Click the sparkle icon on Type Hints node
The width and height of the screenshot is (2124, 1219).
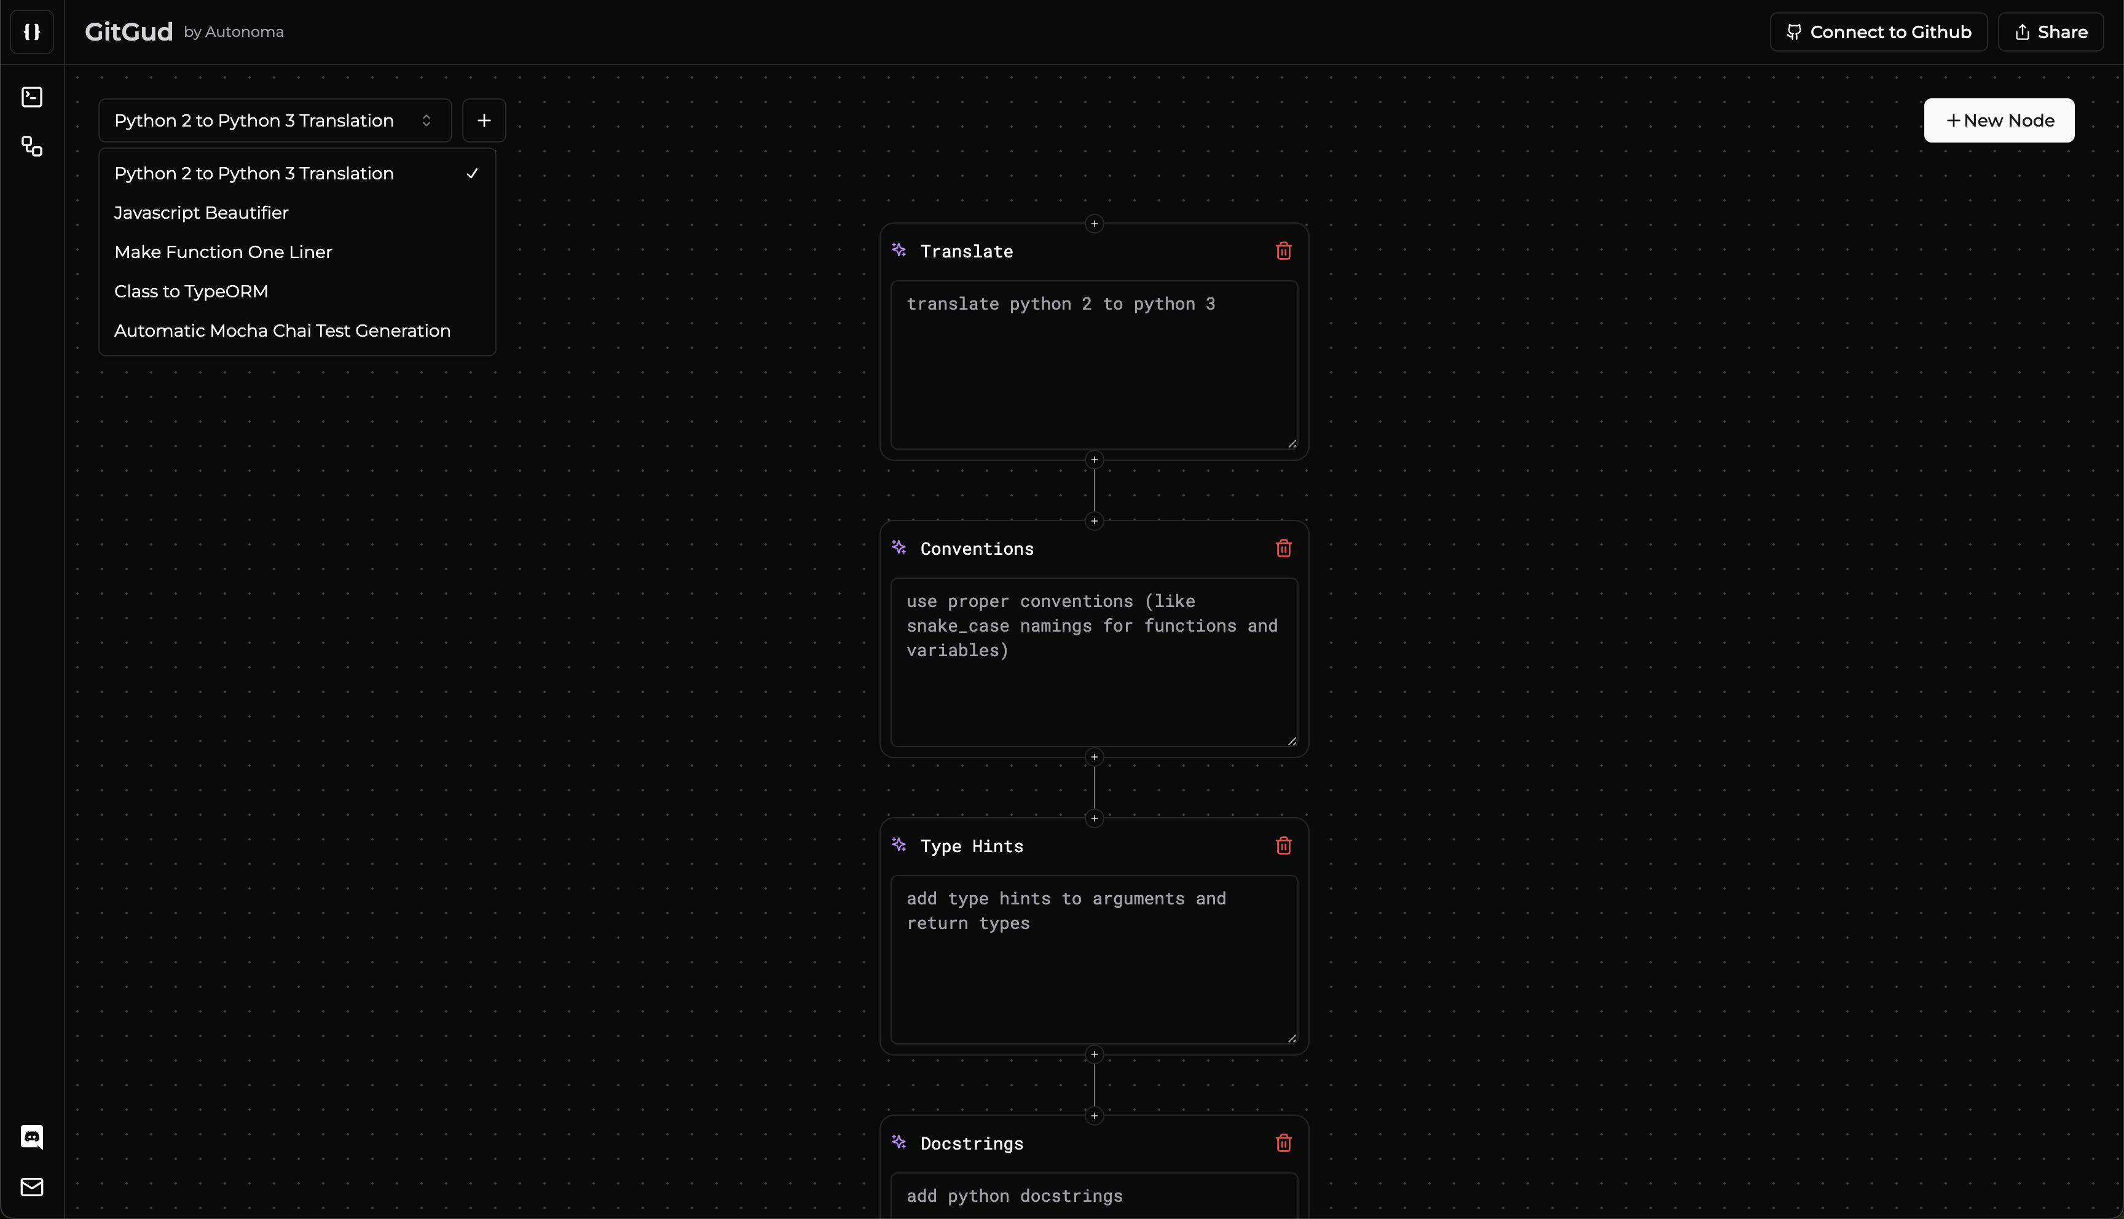(x=899, y=845)
